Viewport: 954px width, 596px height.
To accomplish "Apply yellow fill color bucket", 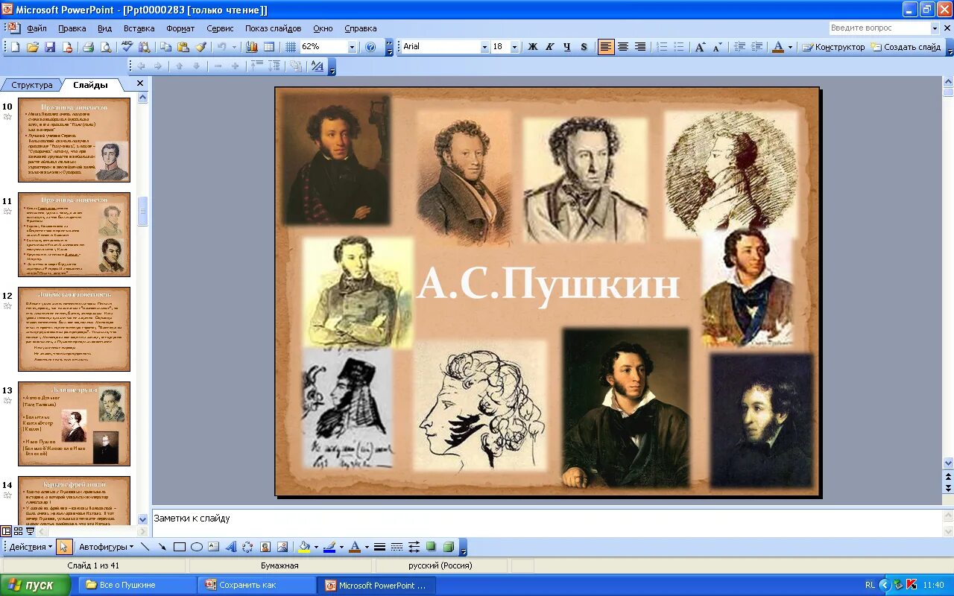I will coord(304,547).
